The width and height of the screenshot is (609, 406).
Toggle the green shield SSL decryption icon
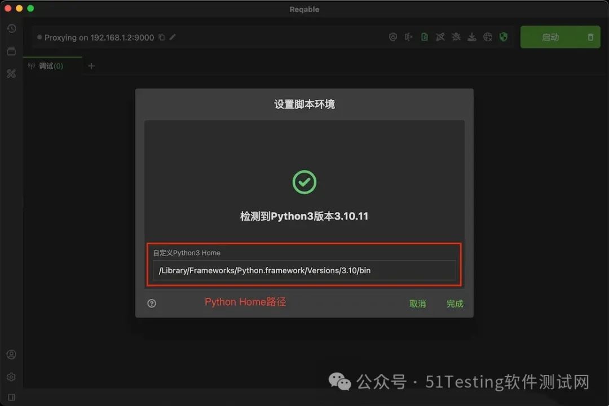pos(504,37)
